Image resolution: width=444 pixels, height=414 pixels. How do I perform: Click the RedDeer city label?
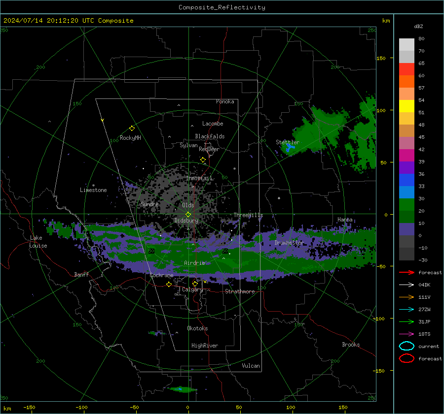pos(209,149)
